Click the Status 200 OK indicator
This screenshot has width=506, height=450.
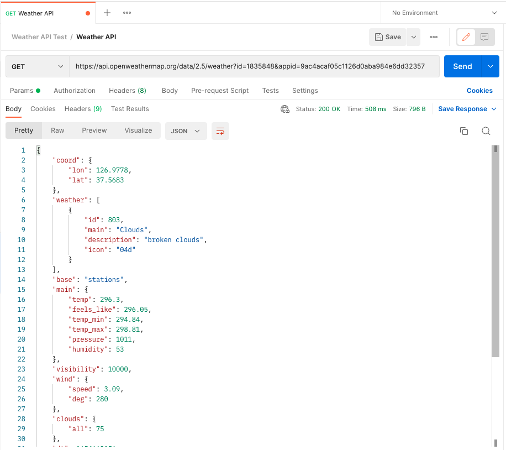[318, 109]
